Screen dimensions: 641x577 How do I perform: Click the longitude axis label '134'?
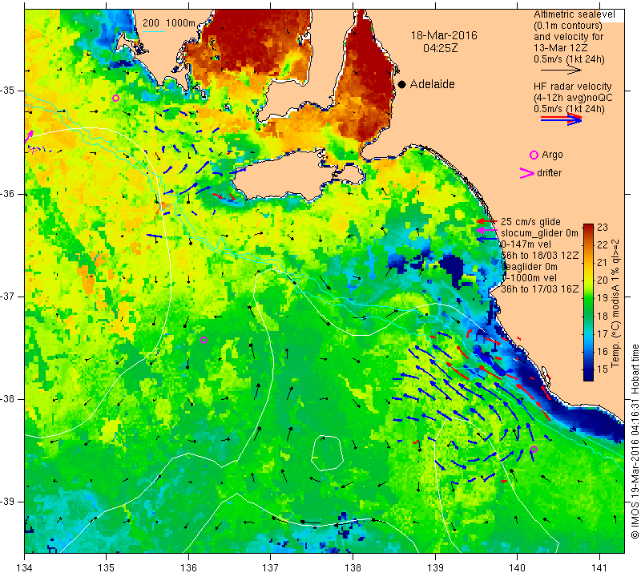pos(25,568)
